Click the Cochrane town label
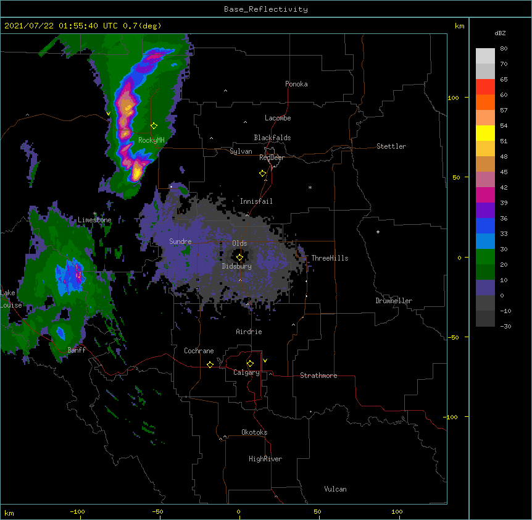The height and width of the screenshot is (520, 532). [x=199, y=351]
